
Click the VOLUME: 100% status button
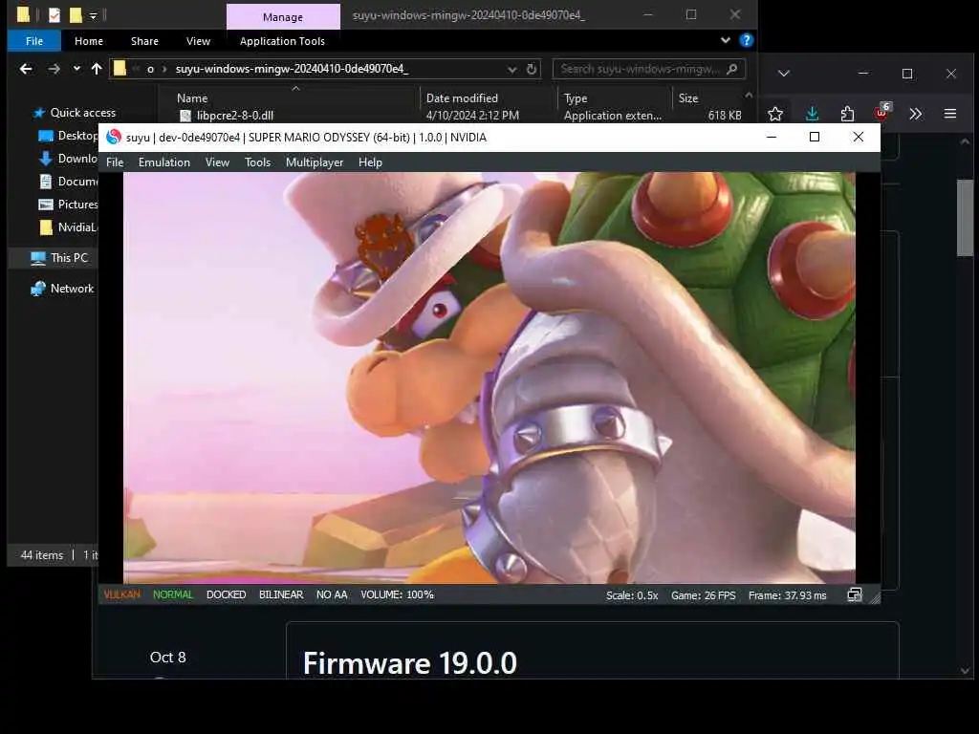pos(397,594)
